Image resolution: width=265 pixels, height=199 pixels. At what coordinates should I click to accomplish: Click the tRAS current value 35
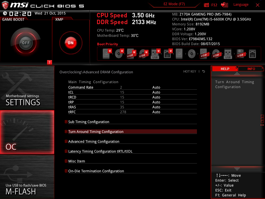[122, 107]
